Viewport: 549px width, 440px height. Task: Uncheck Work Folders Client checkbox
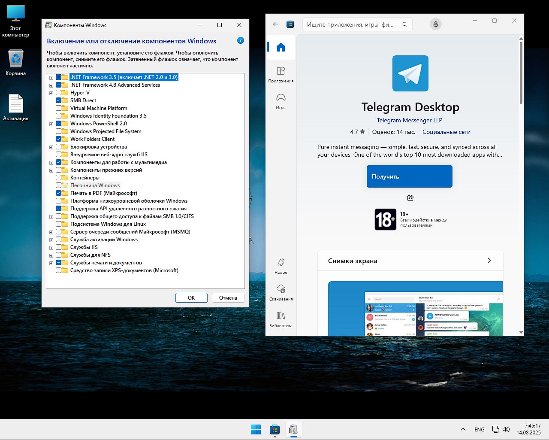tap(59, 139)
